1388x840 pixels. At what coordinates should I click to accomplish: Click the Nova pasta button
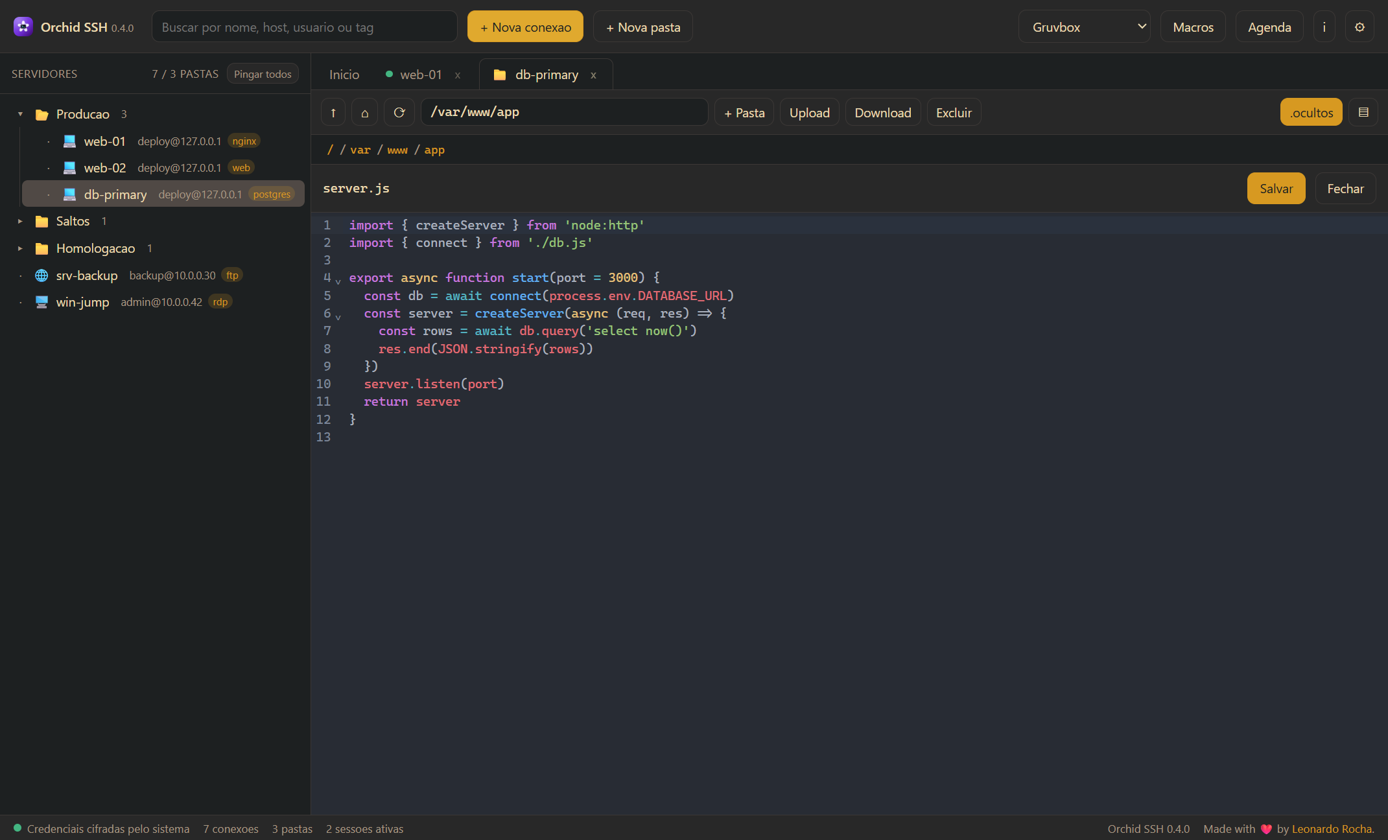click(x=642, y=27)
